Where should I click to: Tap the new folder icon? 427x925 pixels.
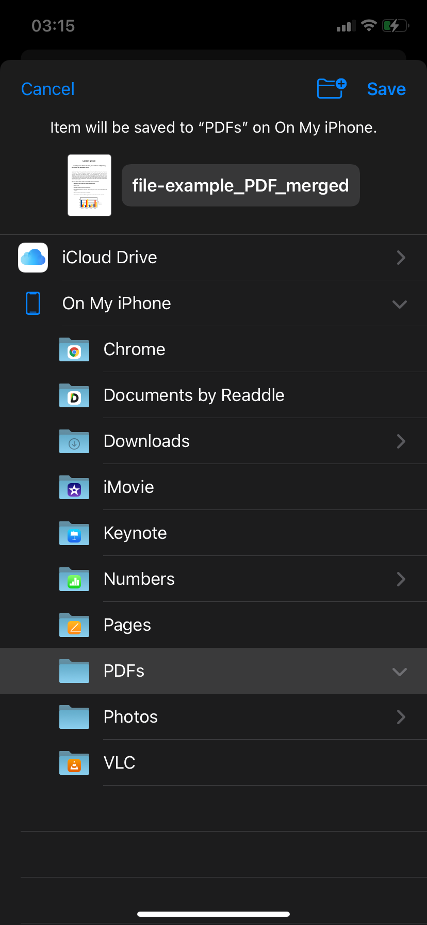(x=332, y=88)
